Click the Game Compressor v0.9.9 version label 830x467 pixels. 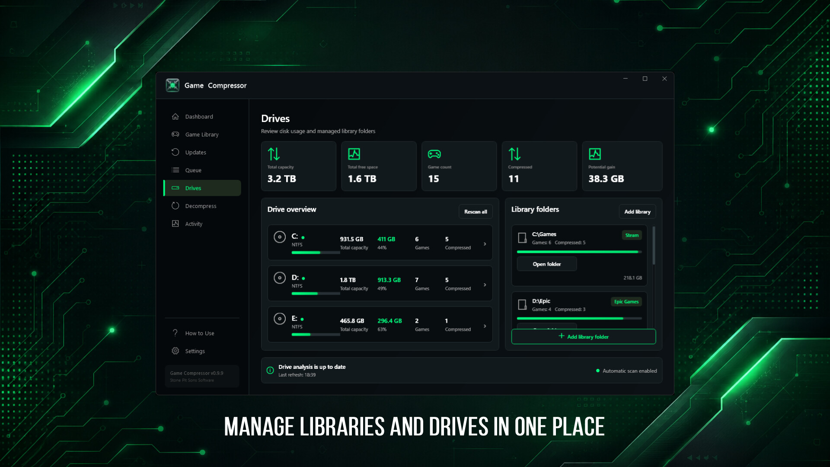coord(197,373)
